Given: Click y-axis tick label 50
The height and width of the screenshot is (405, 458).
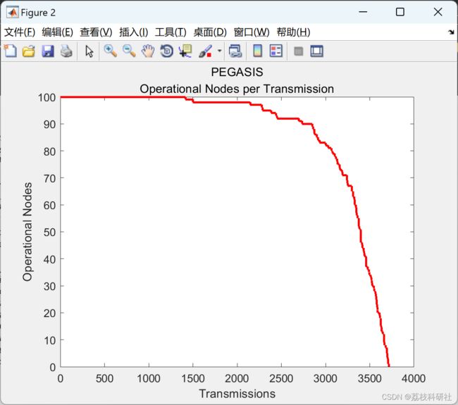Looking at the screenshot, I should [x=49, y=232].
